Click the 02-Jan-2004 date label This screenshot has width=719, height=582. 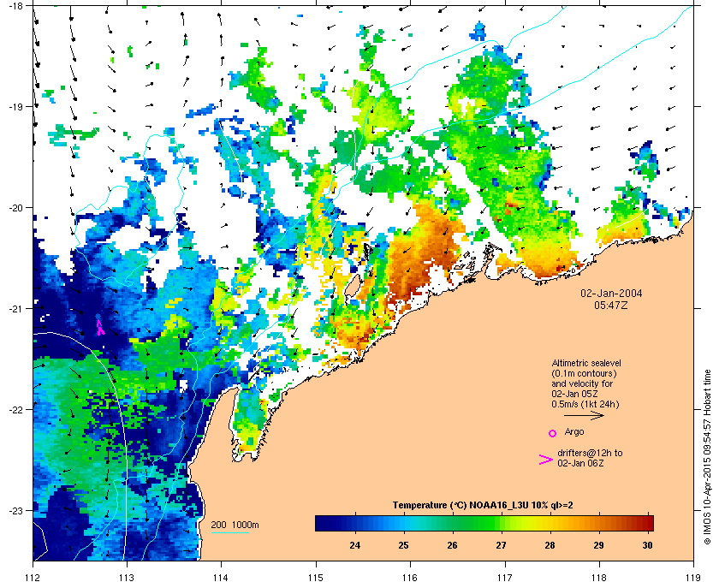[611, 293]
